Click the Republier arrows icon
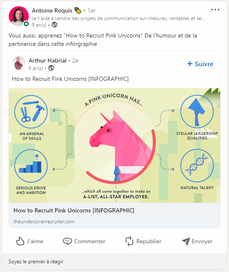Viewport: 229px width, 272px height. (129, 241)
